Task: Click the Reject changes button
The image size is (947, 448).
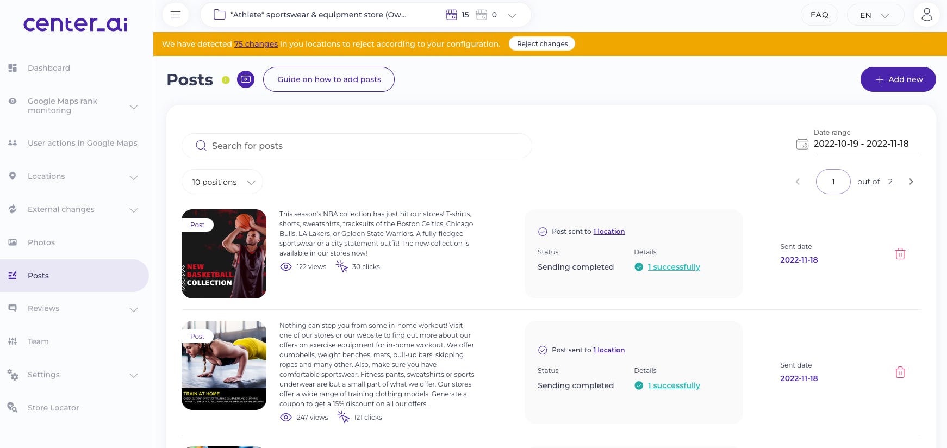Action: click(x=542, y=44)
